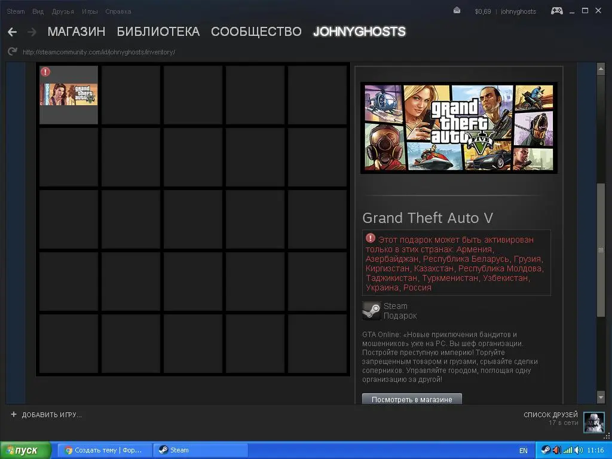The height and width of the screenshot is (459, 612).
Task: Click the Steam logo icon beside Подарок
Action: pyautogui.click(x=371, y=311)
